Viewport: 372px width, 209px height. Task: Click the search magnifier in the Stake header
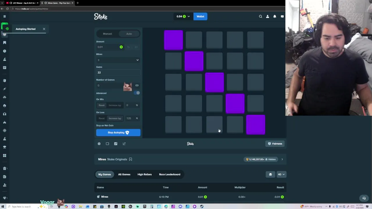[260, 17]
